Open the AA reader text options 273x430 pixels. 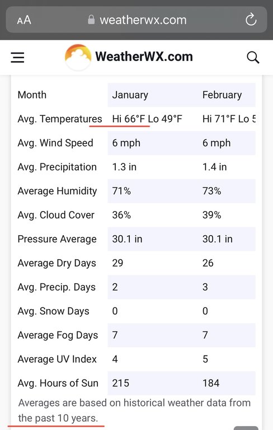(x=24, y=20)
